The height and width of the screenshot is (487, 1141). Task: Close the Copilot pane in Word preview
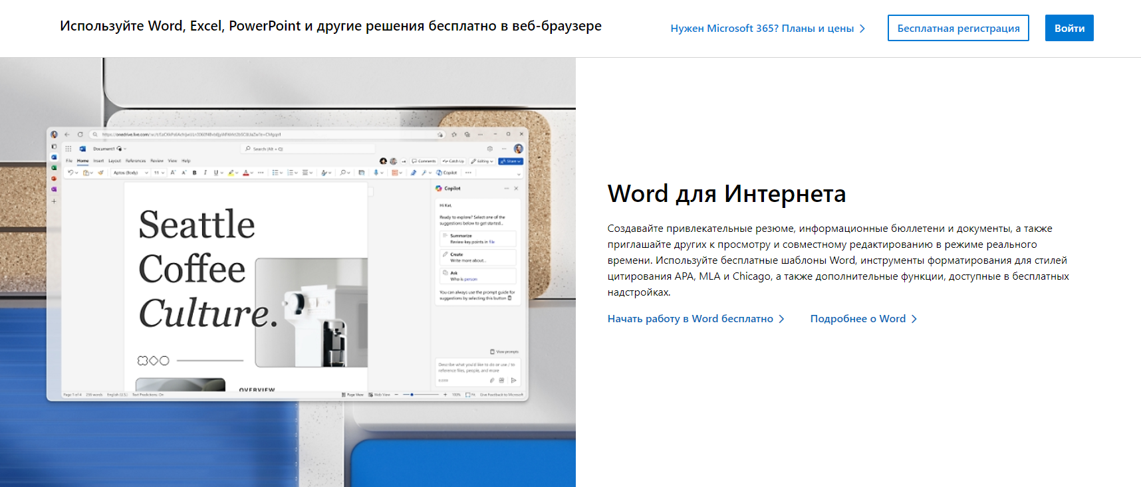click(x=516, y=189)
